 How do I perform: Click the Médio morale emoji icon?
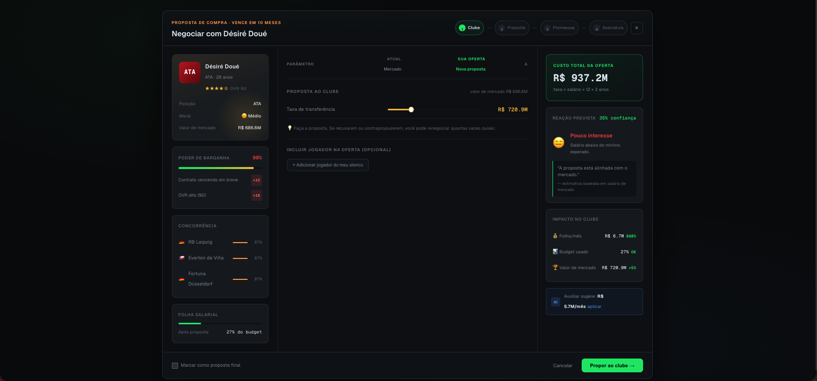pos(244,116)
